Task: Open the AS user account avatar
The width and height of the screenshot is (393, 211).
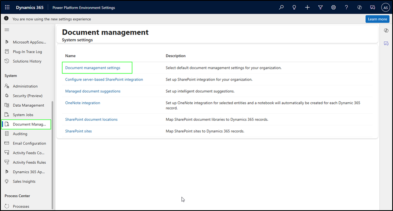Action: (385, 7)
